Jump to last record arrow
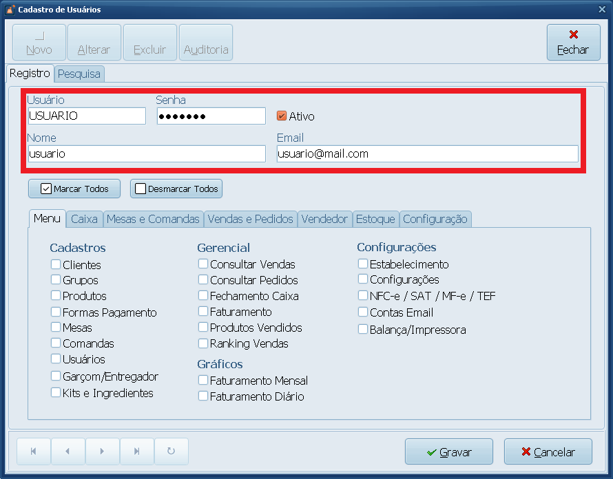 [x=136, y=451]
